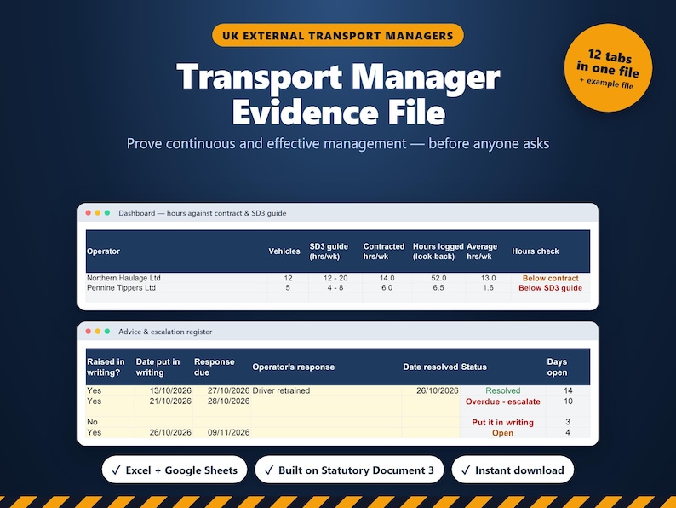Click the Put it in writing status cell

(x=502, y=423)
